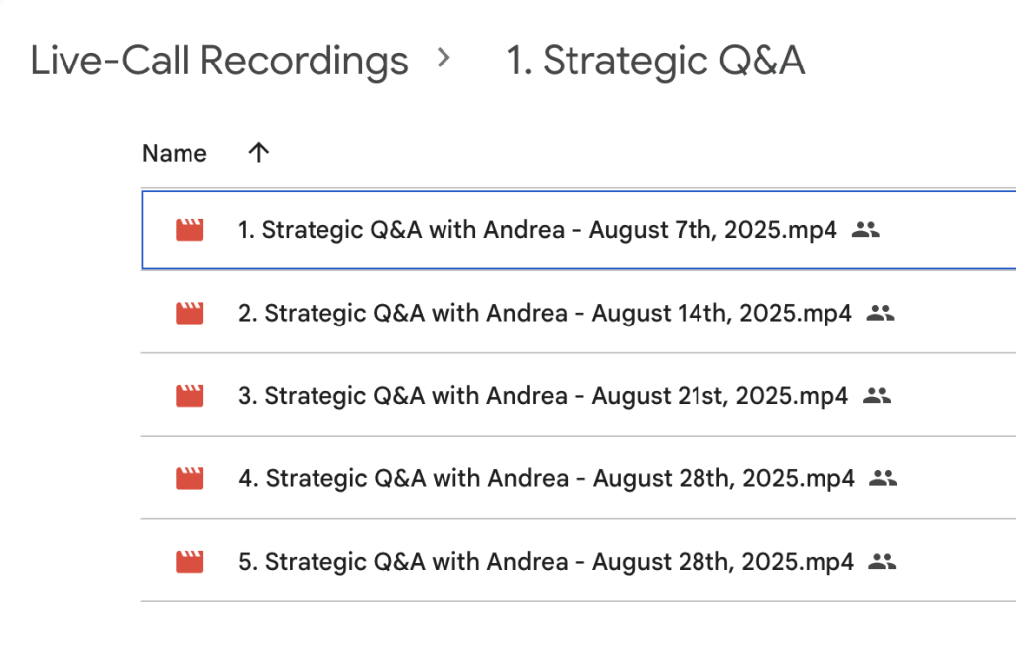Click video icon of file number 4

[190, 479]
